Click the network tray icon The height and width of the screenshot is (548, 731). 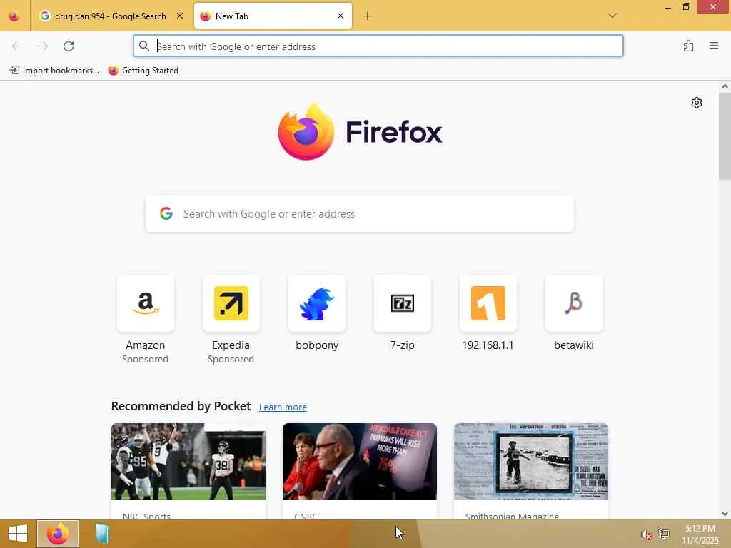[x=664, y=534]
